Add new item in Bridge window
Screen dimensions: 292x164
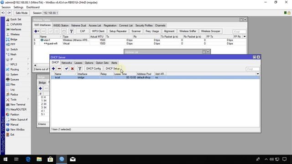(41, 88)
